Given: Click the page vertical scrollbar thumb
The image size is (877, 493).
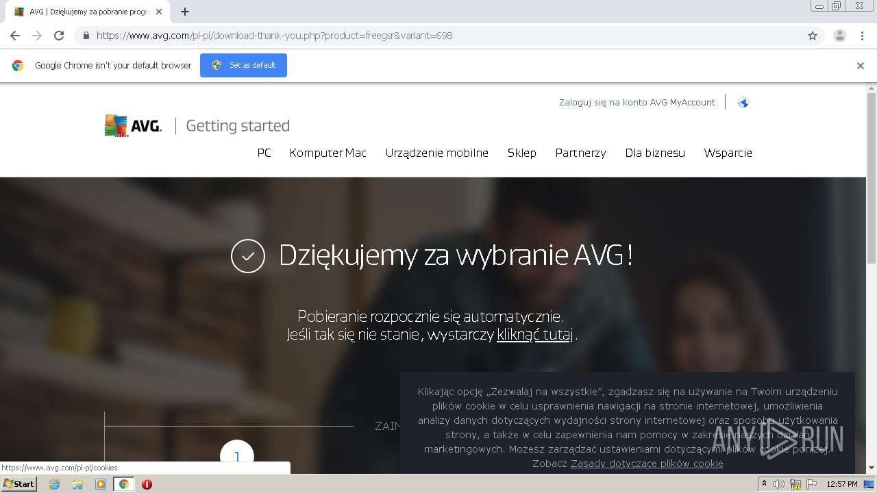Looking at the screenshot, I should coord(872,178).
